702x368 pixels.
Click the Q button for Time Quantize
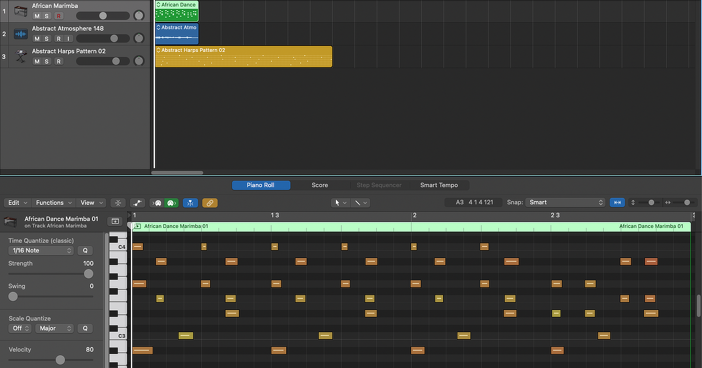coord(85,251)
